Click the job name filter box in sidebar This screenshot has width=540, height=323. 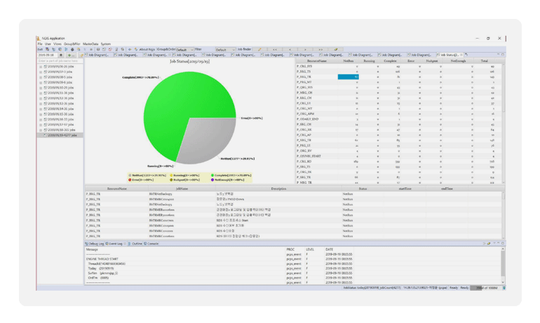tap(60, 60)
